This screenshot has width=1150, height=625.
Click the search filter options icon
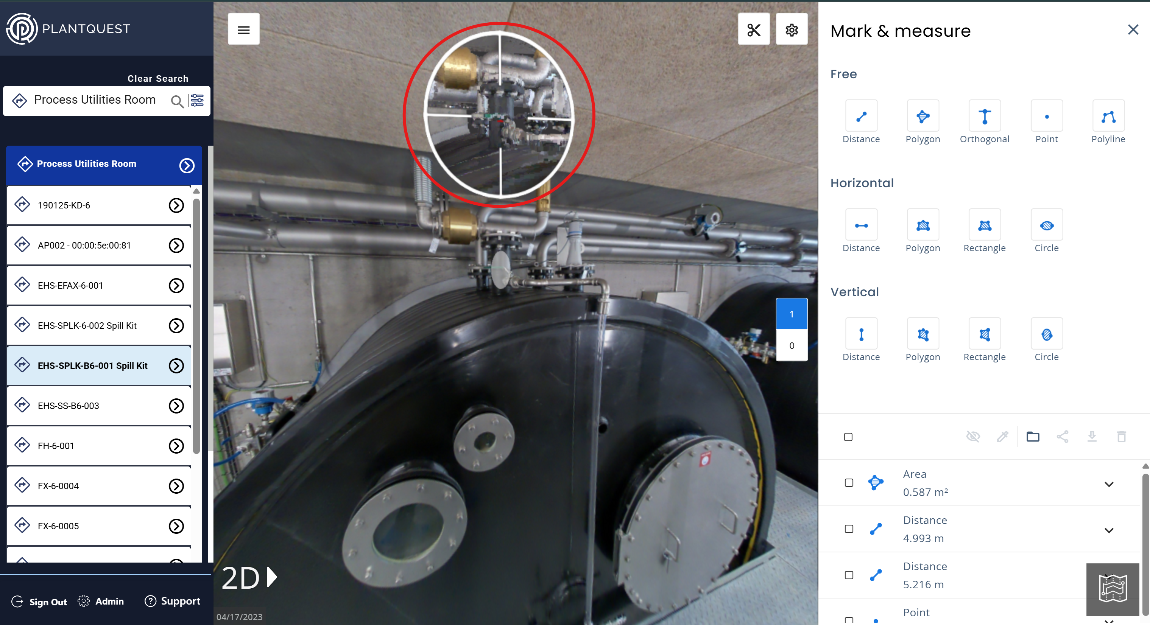[x=196, y=100]
